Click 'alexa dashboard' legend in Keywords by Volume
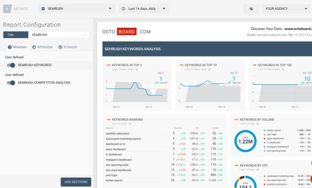Viewport: 312px width, 188px height. [x=275, y=139]
